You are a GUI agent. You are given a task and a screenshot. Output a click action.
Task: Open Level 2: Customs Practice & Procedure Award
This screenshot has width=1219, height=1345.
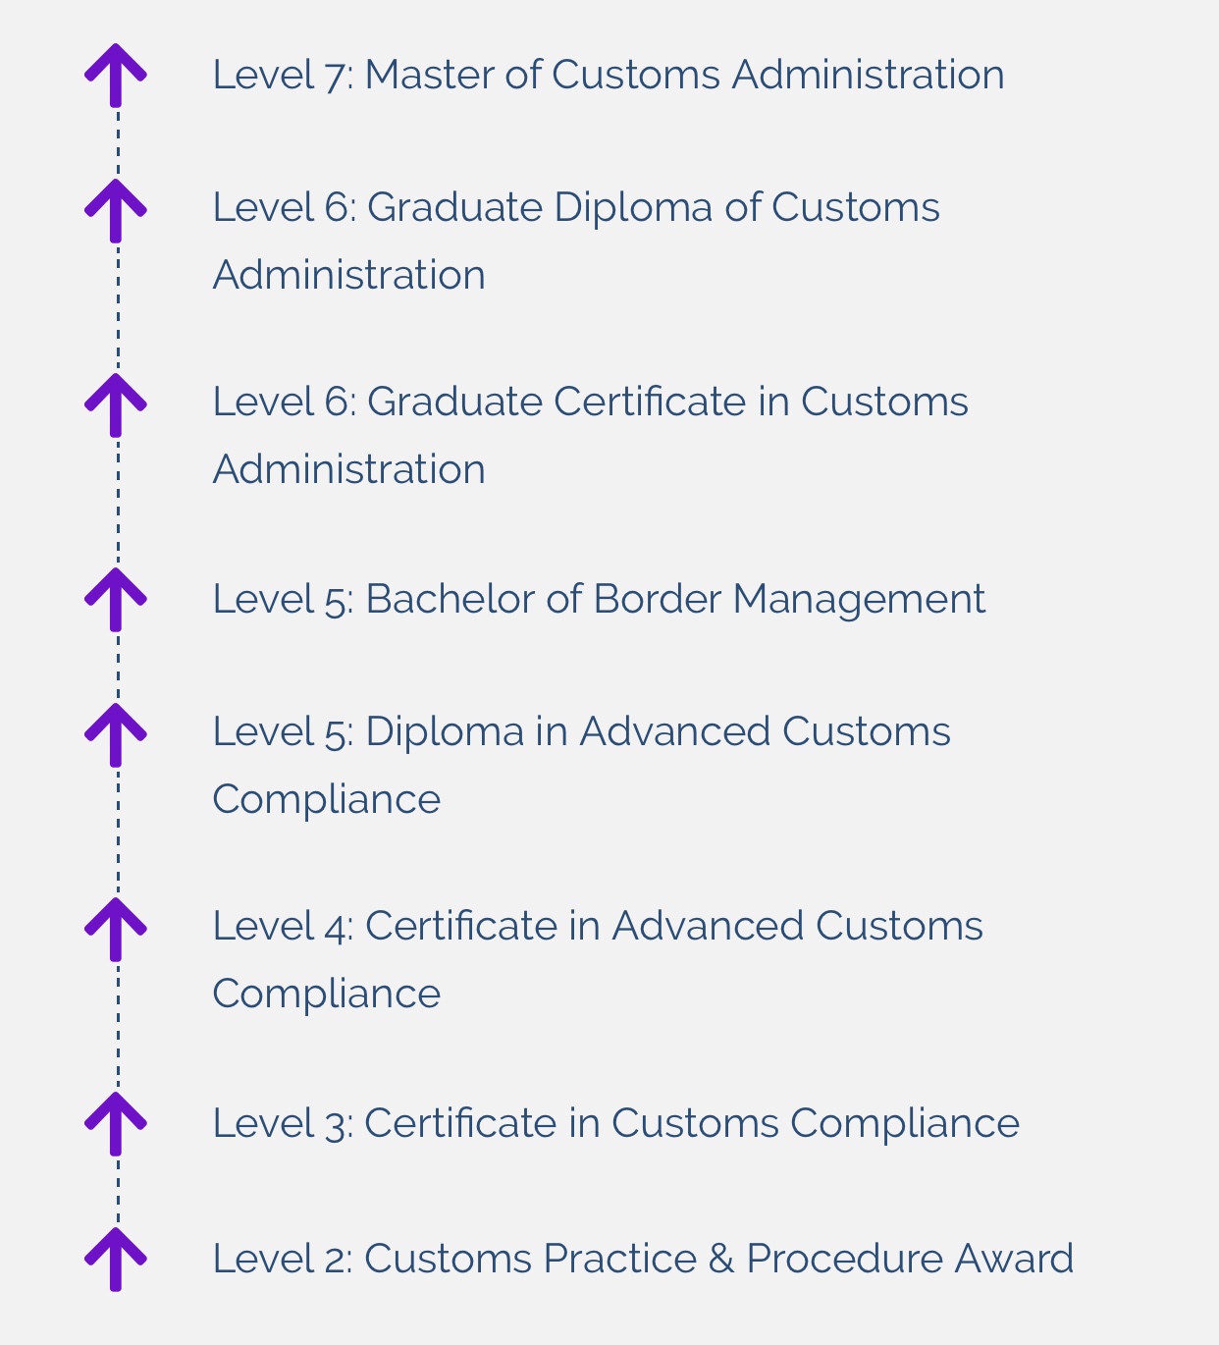pyautogui.click(x=643, y=1259)
